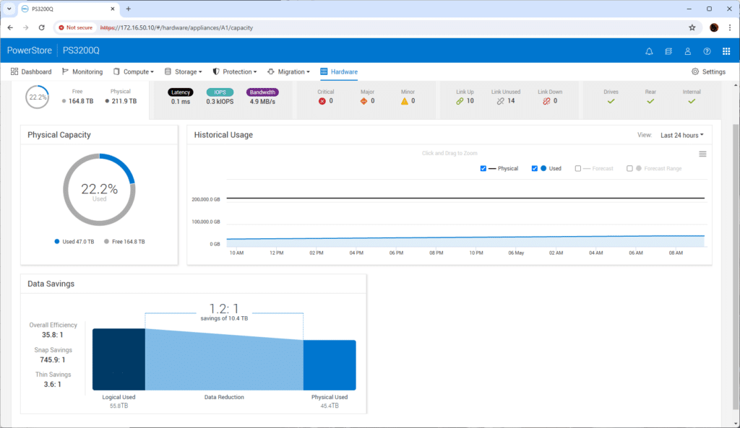Open the Monitoring tab
Viewport: 740px width, 428px height.
[82, 71]
